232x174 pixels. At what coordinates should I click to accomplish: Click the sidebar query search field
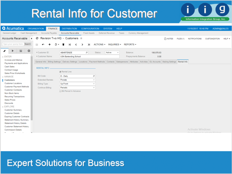pyautogui.click(x=13, y=44)
